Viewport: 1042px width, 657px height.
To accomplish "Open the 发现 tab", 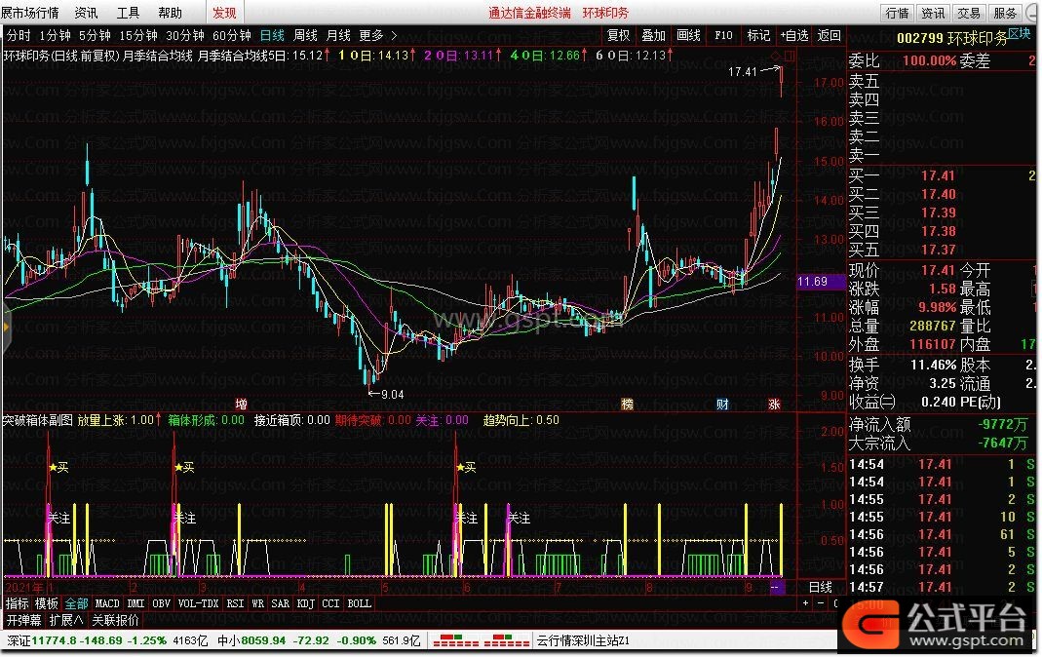I will pyautogui.click(x=224, y=13).
